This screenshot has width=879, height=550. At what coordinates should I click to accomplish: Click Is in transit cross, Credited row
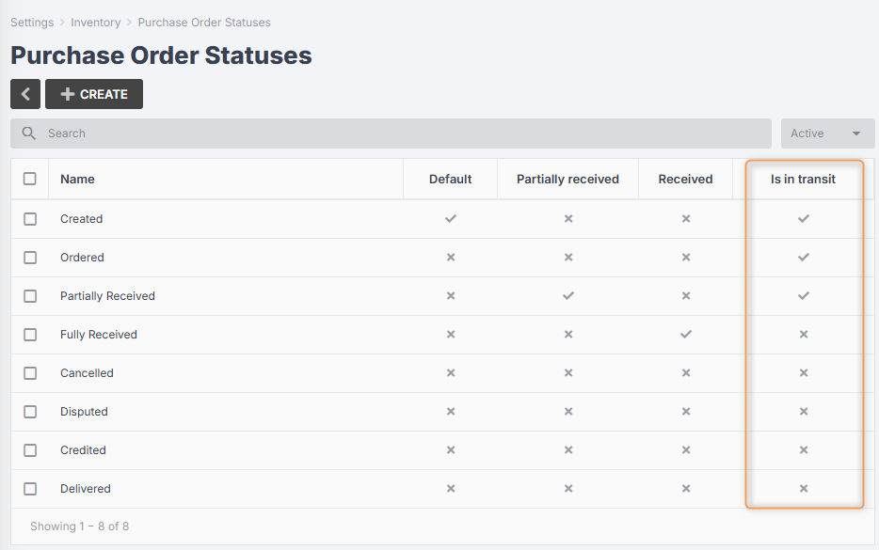[804, 450]
